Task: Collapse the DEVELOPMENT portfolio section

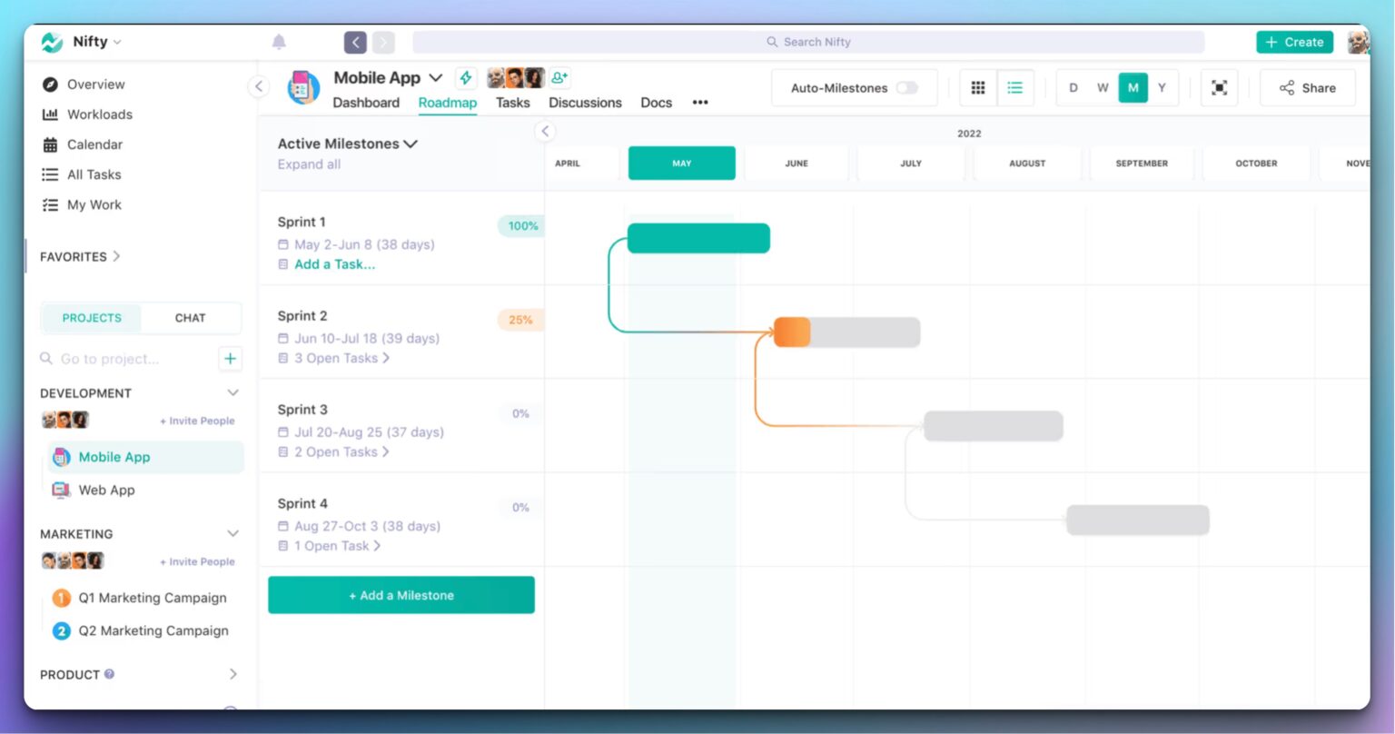Action: tap(232, 392)
